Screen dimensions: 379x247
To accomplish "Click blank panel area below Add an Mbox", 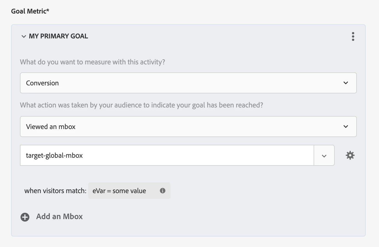I will pos(188,229).
